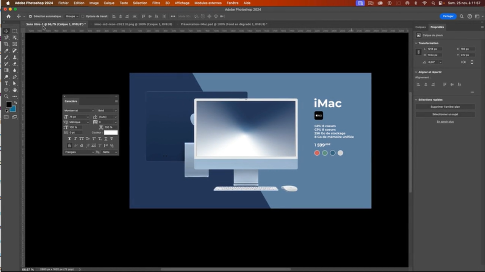Toggle ligatures in the Caractère panel
The width and height of the screenshot is (485, 272).
[x=70, y=145]
